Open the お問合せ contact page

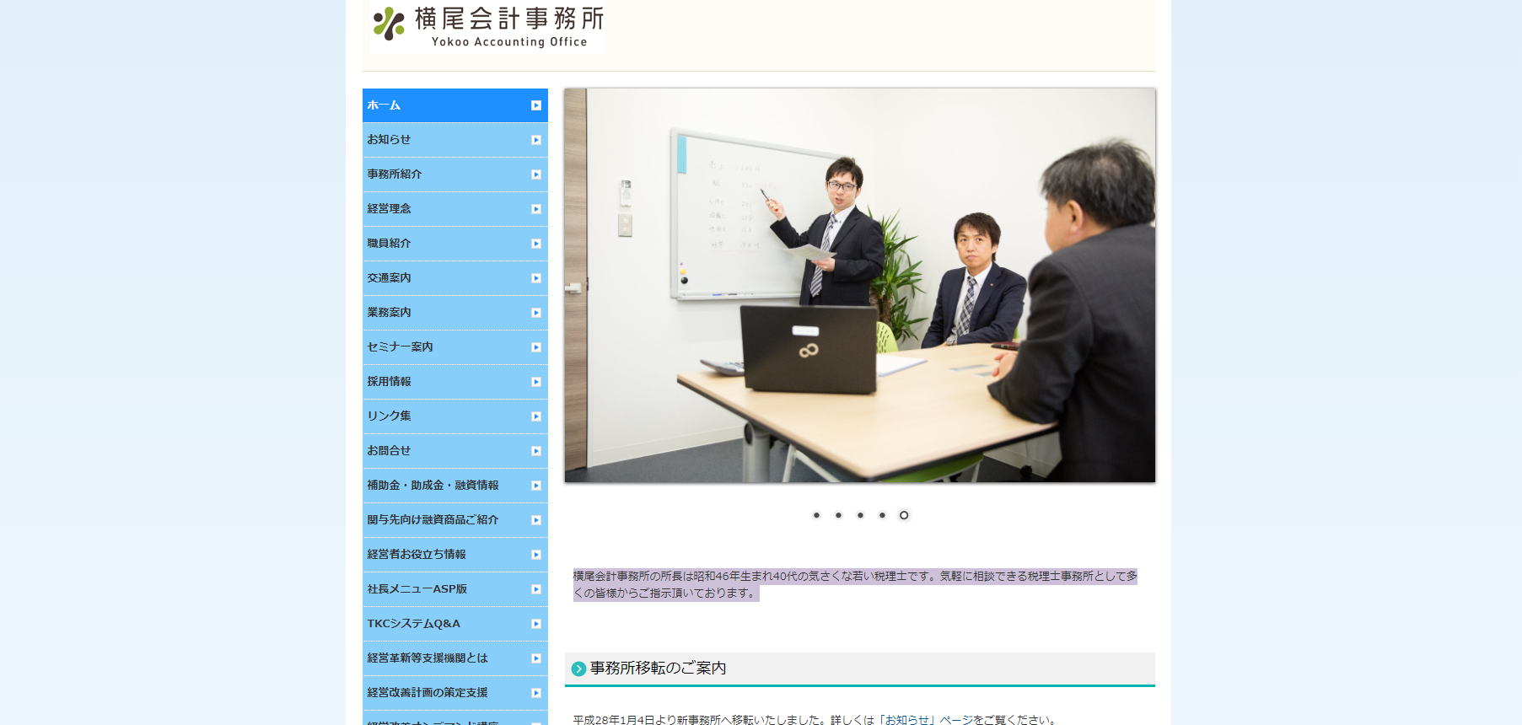(x=455, y=451)
